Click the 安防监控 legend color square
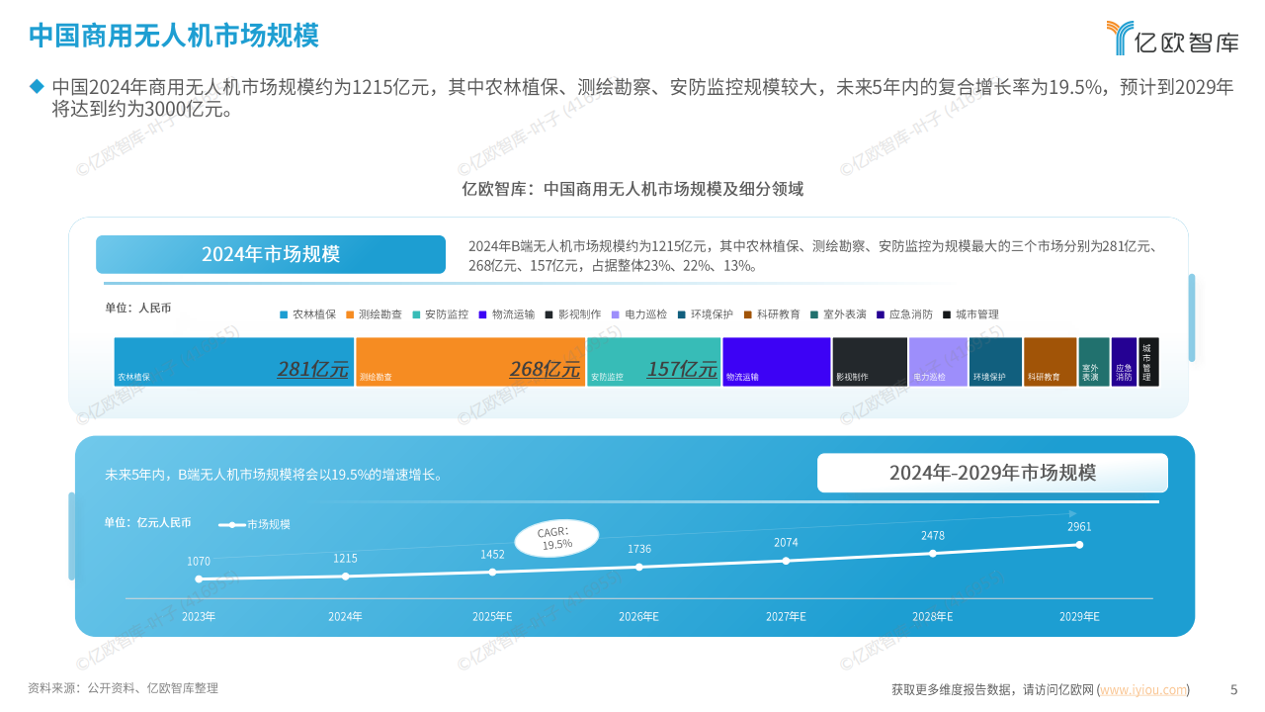Screen dimensions: 1265x712 [x=416, y=314]
